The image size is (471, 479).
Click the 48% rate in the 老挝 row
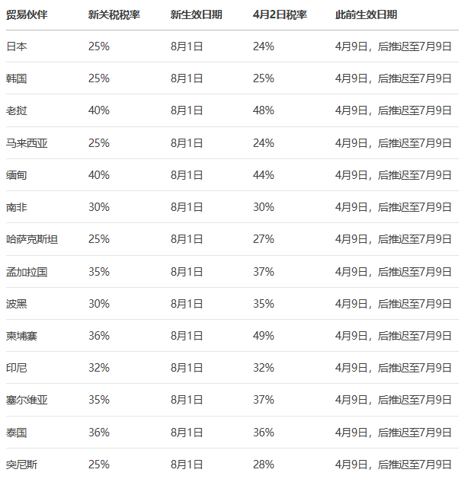pos(264,110)
